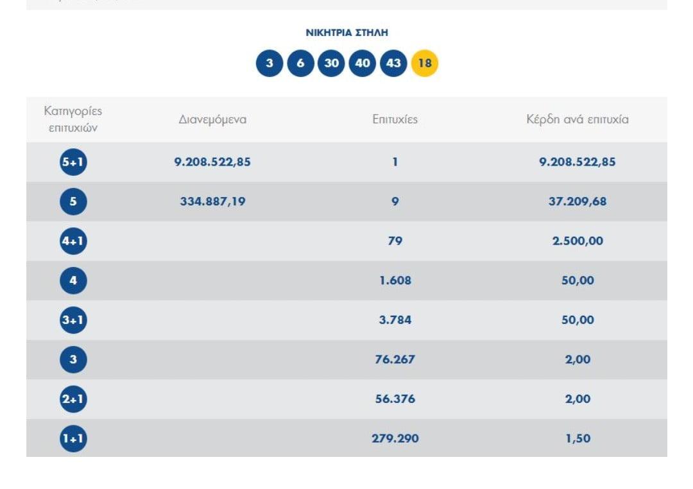Viewport: 693px width, 489px height.
Task: Click the Κέρδη ανά επιτυχία column header
Action: 577,119
